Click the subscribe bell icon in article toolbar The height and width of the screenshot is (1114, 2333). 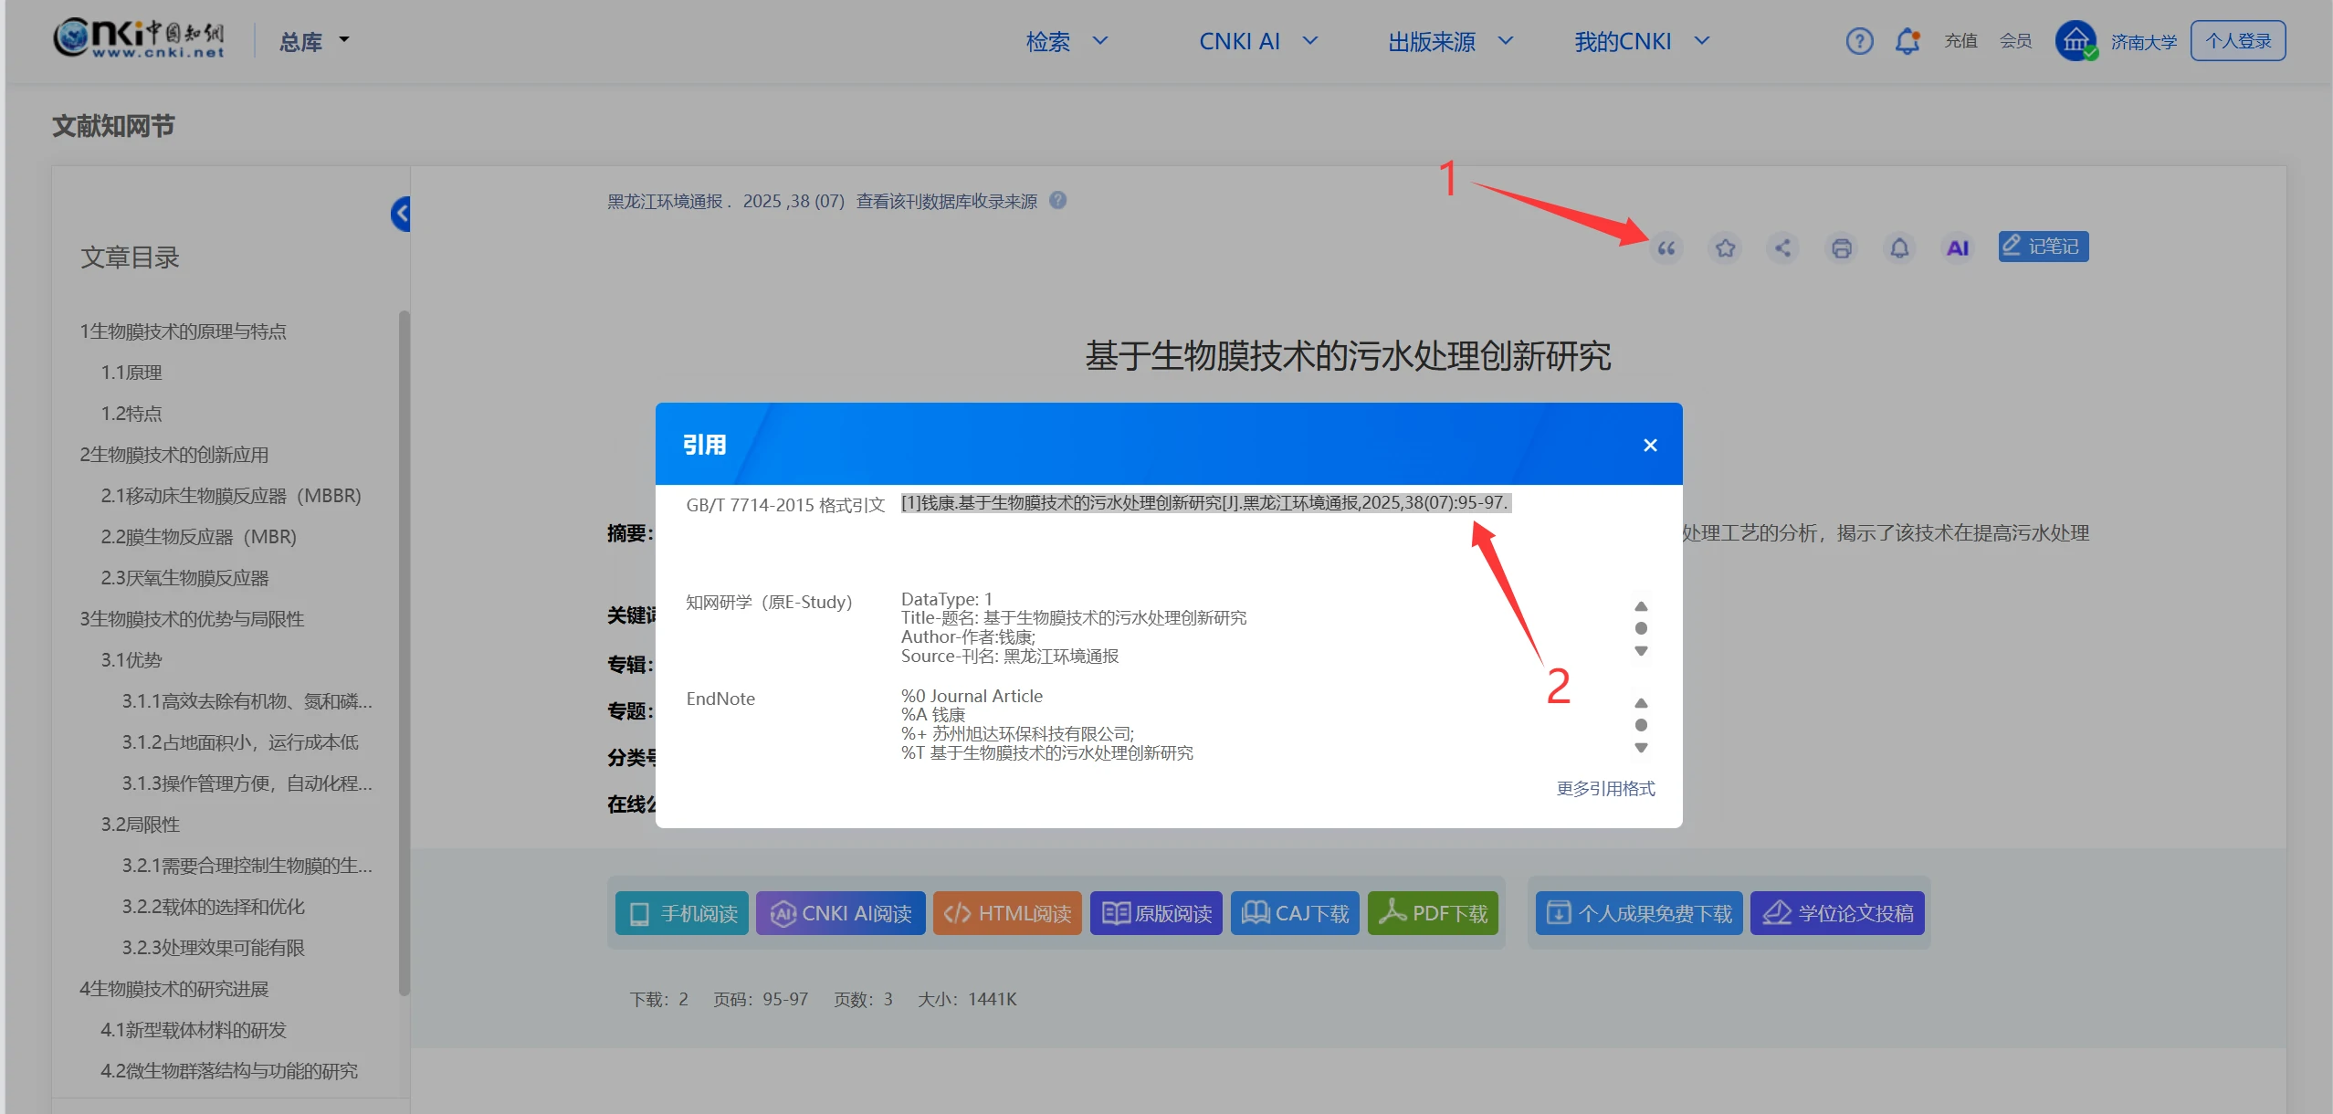coord(1899,248)
